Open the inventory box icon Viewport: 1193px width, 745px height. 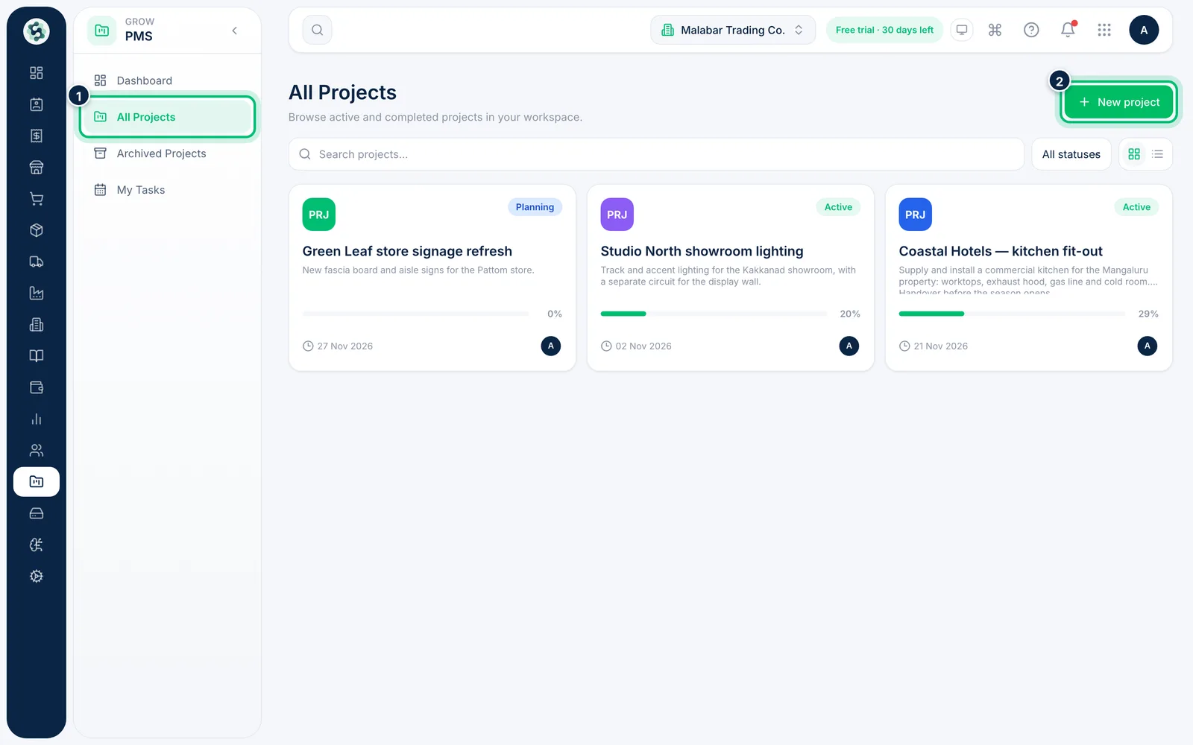[36, 230]
